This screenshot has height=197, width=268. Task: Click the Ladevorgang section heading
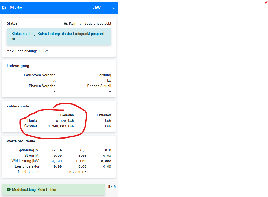pos(18,66)
